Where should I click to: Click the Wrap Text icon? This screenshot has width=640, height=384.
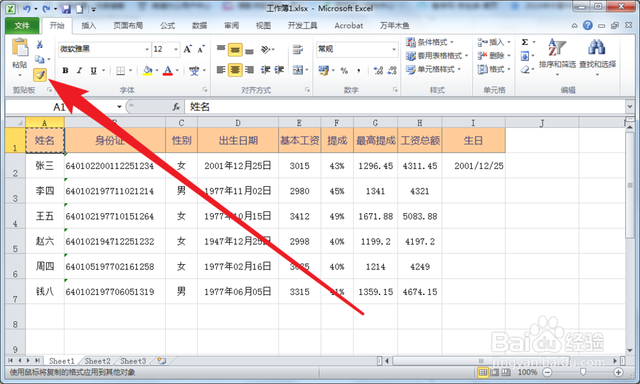point(298,50)
